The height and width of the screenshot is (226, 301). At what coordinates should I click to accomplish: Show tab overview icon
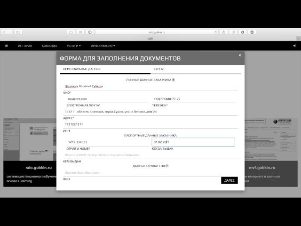[x=233, y=32]
